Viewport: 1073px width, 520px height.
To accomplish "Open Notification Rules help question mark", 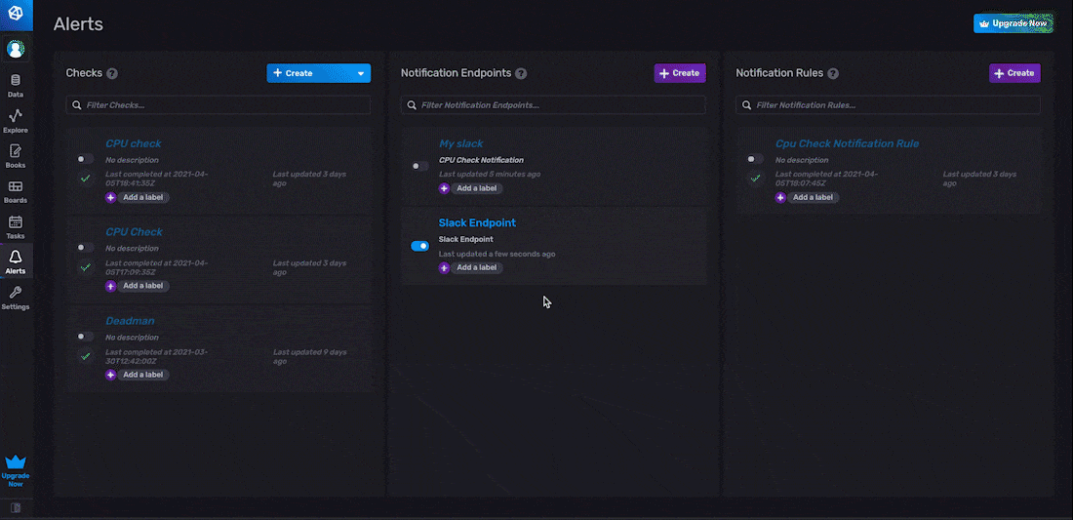I will [833, 73].
